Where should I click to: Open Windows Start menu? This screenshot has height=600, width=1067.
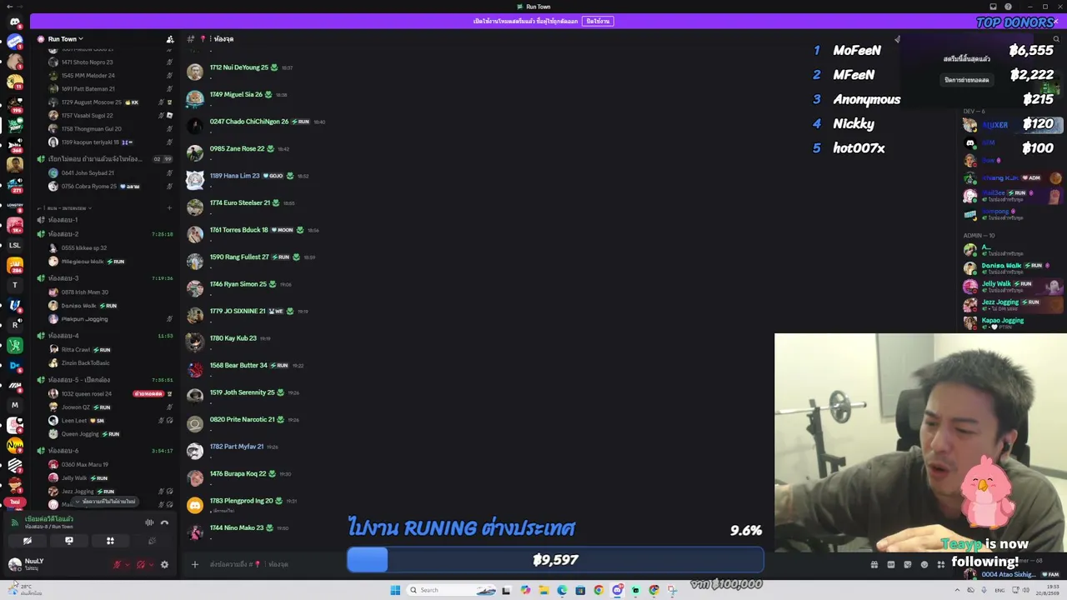395,590
